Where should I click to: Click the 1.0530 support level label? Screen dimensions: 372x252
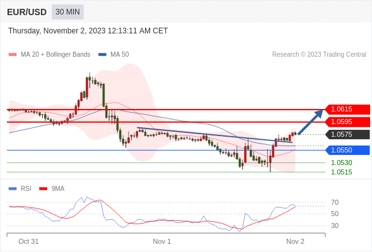341,163
